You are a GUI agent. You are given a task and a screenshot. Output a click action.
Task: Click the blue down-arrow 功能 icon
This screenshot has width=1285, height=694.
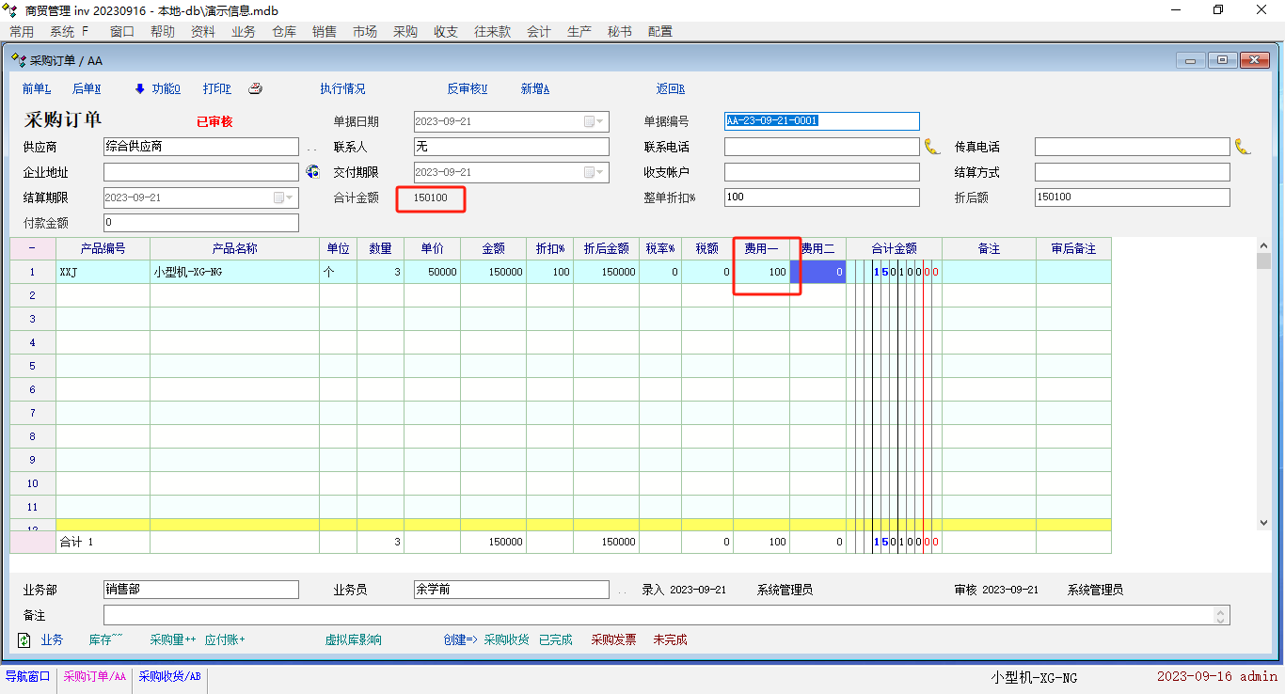[x=140, y=89]
